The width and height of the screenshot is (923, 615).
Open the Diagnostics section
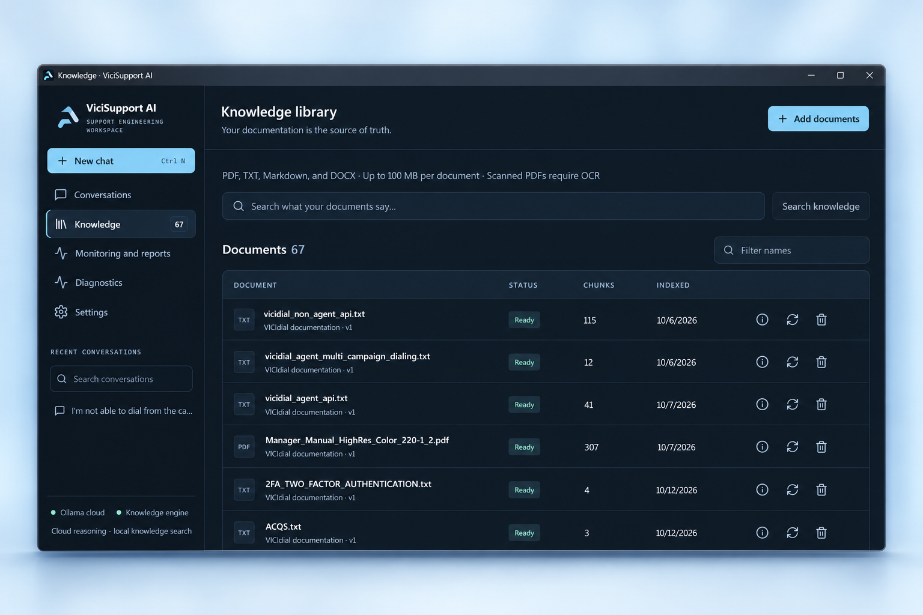[x=121, y=282]
